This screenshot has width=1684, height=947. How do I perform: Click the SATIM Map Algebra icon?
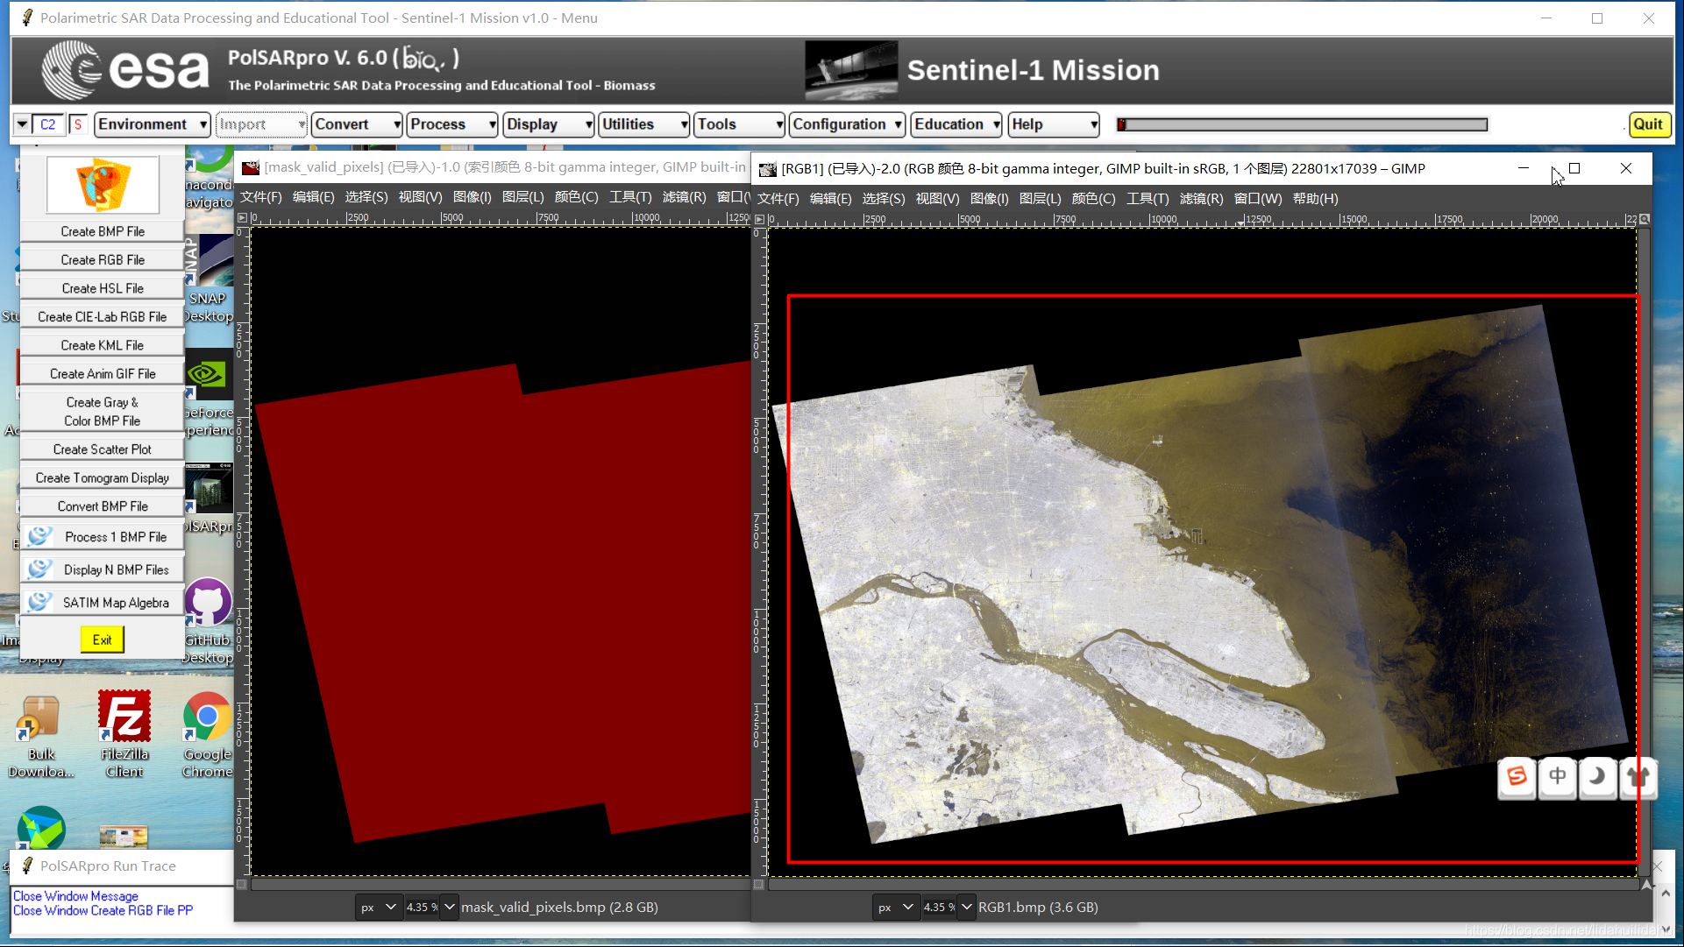(x=39, y=603)
